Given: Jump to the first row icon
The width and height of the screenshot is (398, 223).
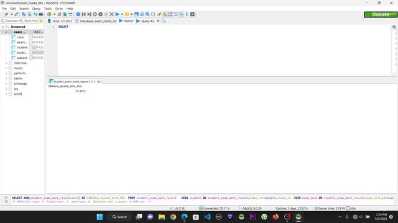Looking at the screenshot, I should 84,14.
